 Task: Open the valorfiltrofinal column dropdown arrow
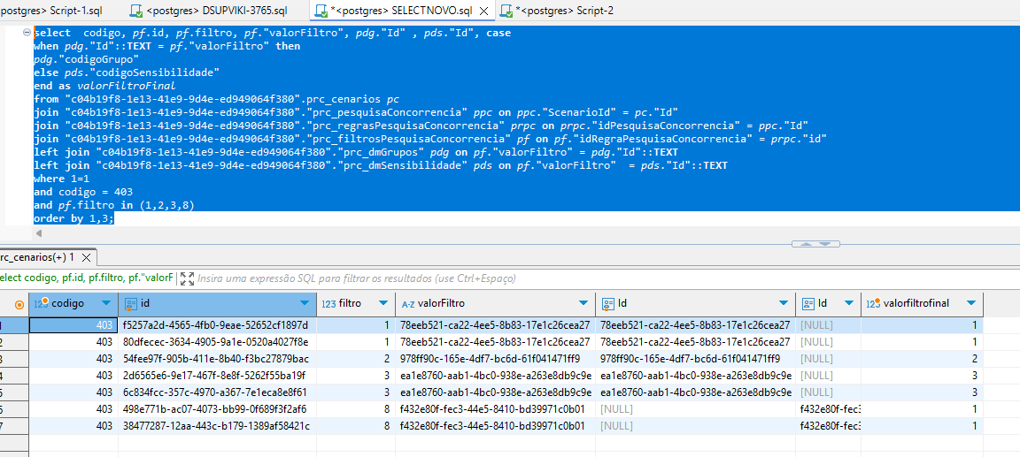tap(971, 303)
